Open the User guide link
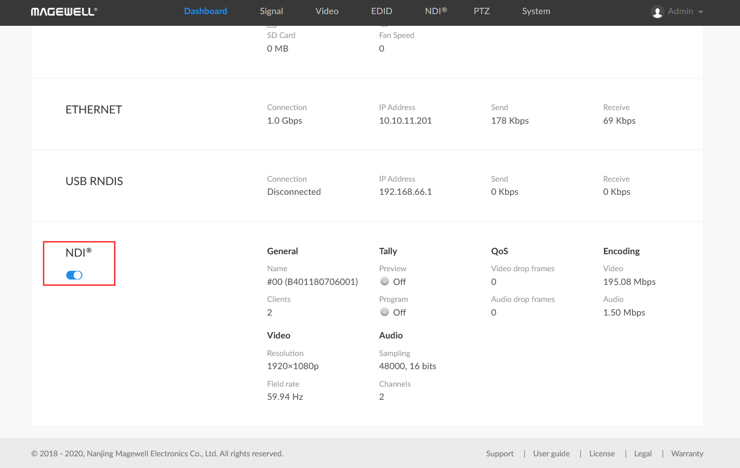This screenshot has width=740, height=468. [x=551, y=453]
